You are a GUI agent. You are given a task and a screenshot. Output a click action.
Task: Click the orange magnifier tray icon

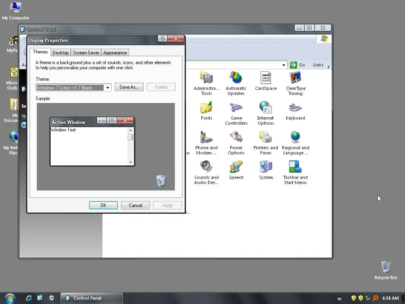[375, 298]
